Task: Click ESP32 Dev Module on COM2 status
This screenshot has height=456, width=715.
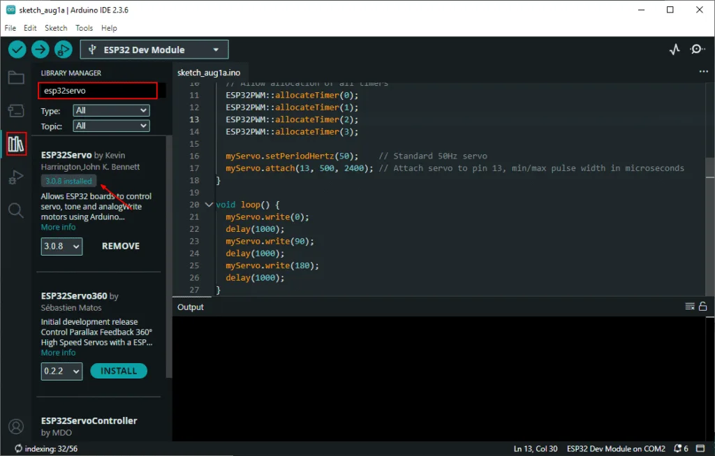Action: click(616, 449)
